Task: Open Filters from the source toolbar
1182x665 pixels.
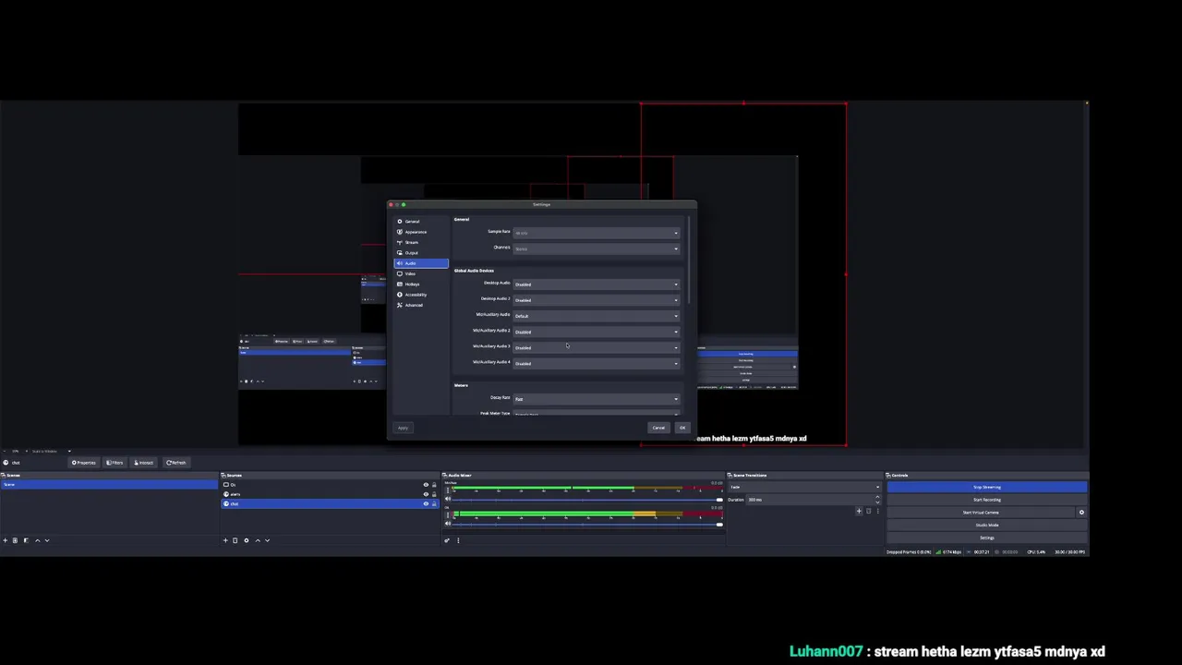Action: (x=115, y=463)
